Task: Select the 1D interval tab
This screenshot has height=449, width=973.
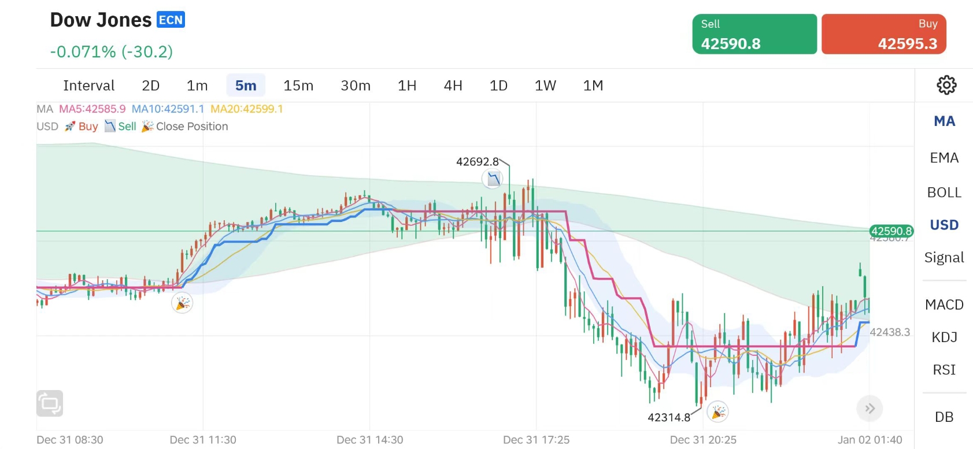Action: [x=498, y=86]
